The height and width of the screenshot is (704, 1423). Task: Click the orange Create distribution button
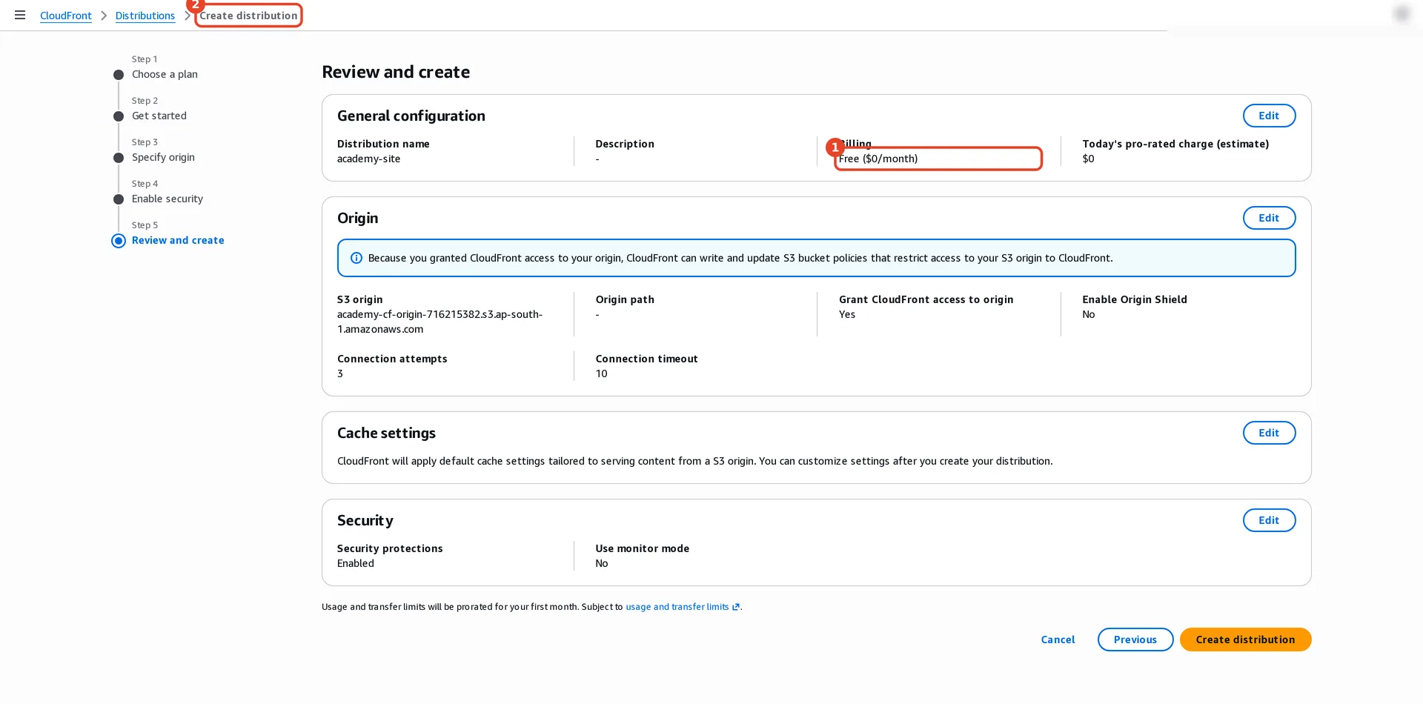pos(1245,640)
